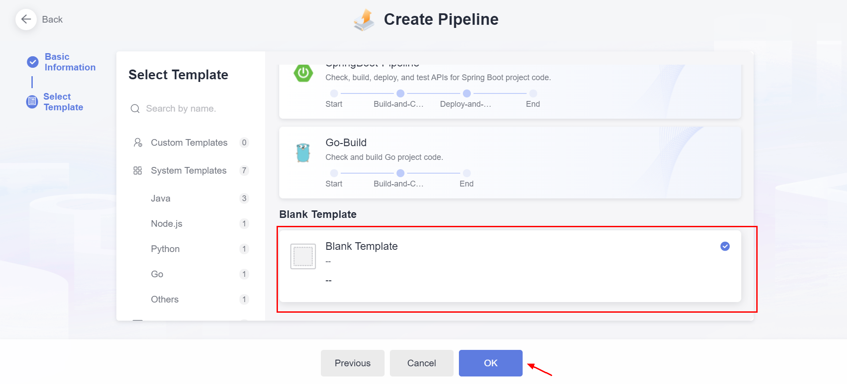The width and height of the screenshot is (847, 384).
Task: Expand System Templates category
Action: [x=189, y=171]
